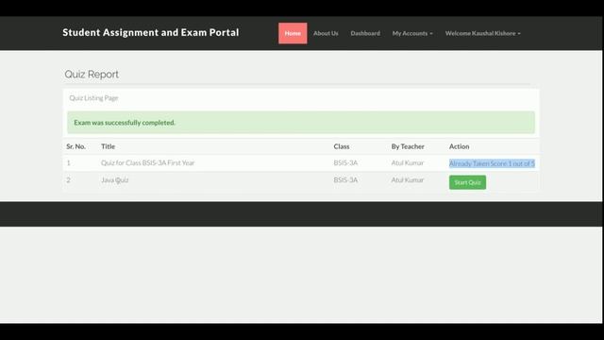Click the Quiz Listing Page label
This screenshot has width=604, height=340.
coord(93,98)
